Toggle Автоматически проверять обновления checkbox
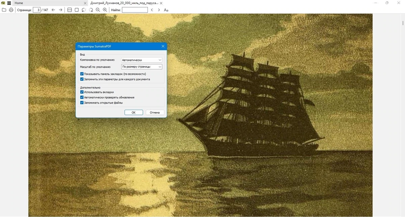Image resolution: width=405 pixels, height=217 pixels. (82, 97)
